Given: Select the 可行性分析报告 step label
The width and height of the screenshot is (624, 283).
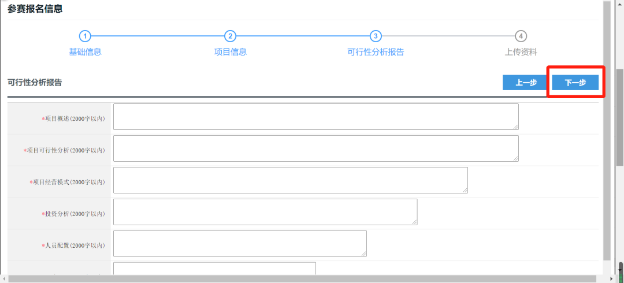Looking at the screenshot, I should pos(376,52).
